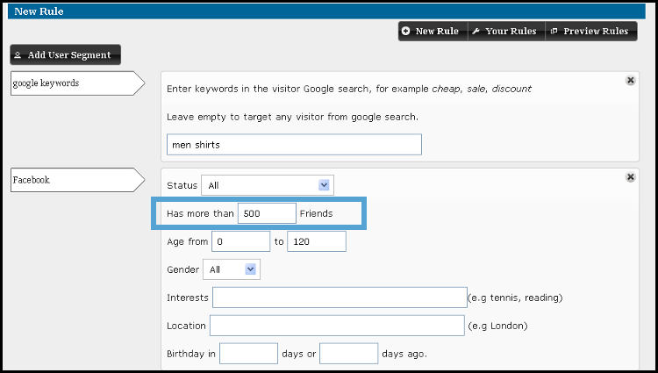658x373 pixels.
Task: Click the friends count field
Action: click(x=267, y=213)
